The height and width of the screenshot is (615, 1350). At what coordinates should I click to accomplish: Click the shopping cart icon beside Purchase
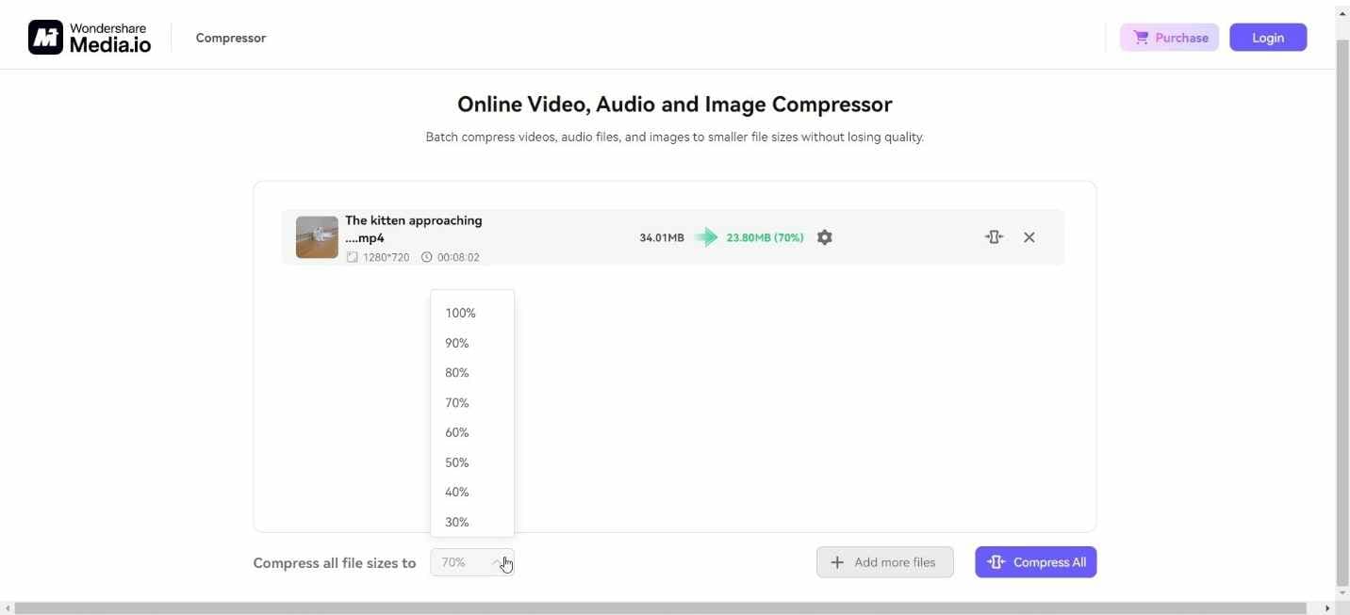(x=1142, y=37)
